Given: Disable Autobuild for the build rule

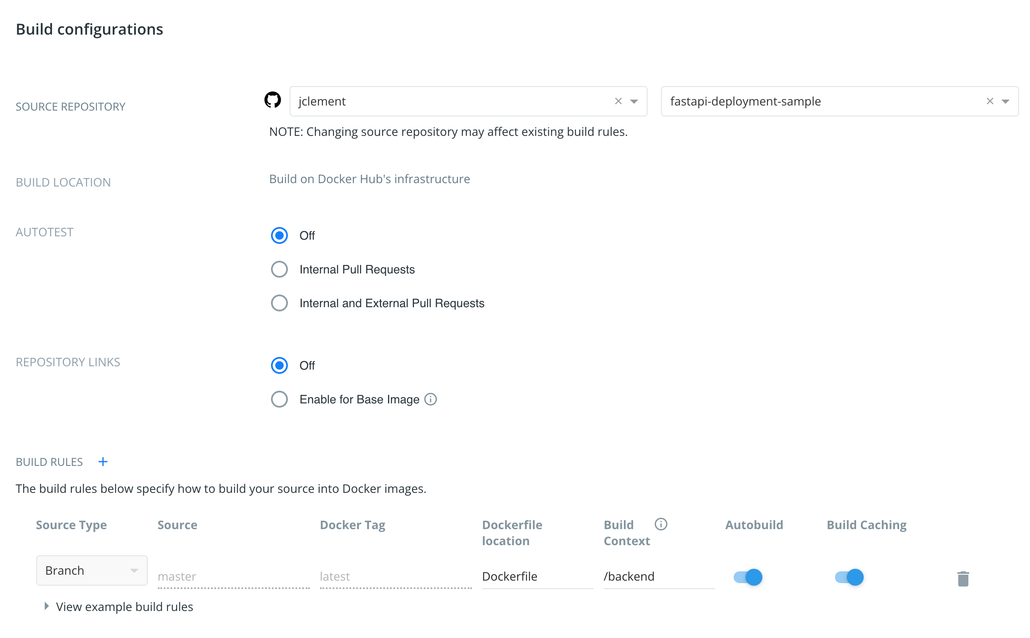Looking at the screenshot, I should click(x=747, y=577).
